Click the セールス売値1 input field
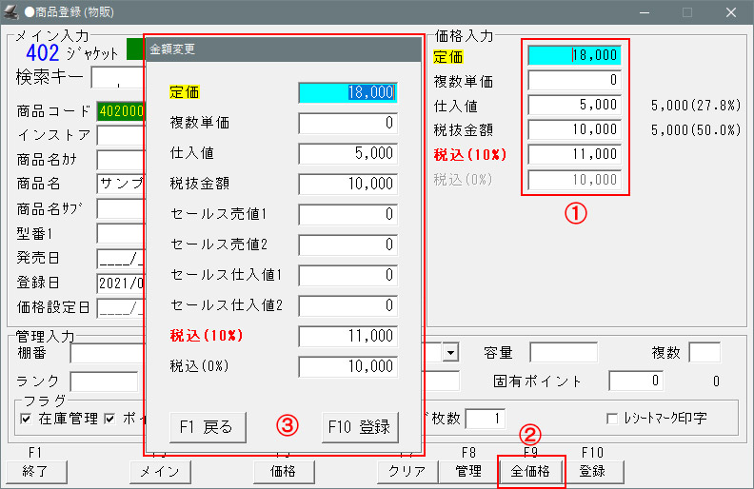Viewport: 754px width, 489px height. [347, 214]
